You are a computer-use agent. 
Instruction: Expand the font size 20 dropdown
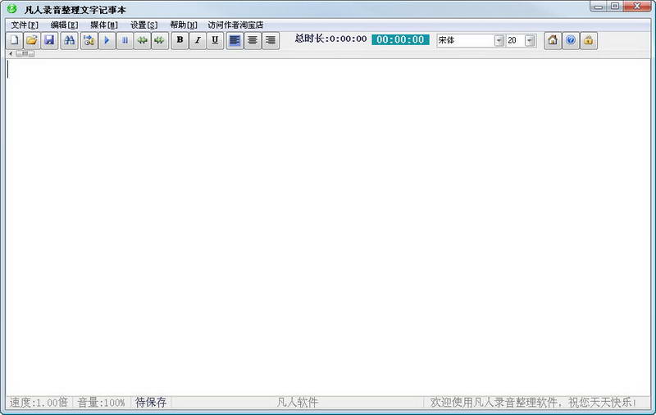coord(530,40)
